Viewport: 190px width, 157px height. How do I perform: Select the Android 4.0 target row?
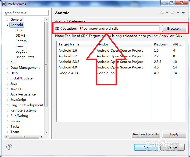tap(121, 67)
